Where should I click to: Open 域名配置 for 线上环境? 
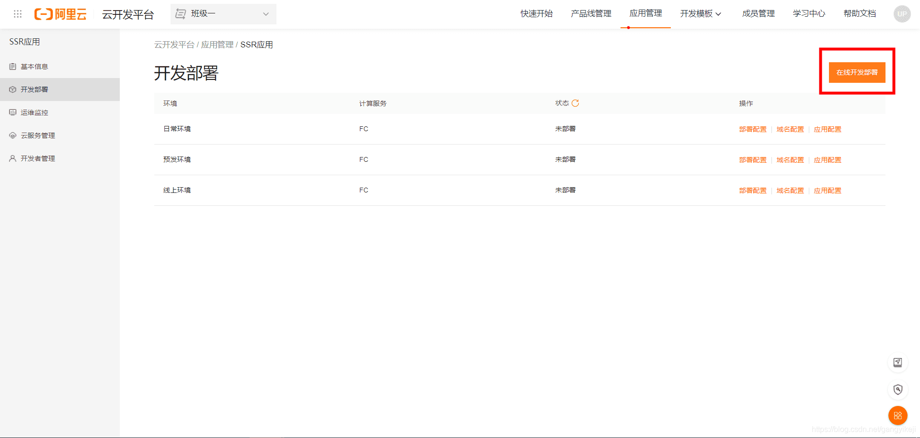coord(790,191)
